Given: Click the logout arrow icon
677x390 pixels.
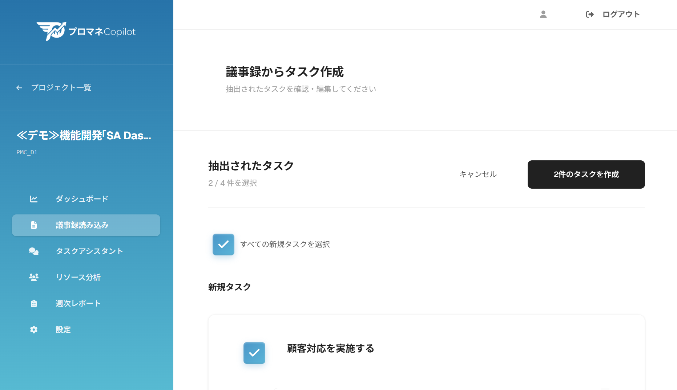Looking at the screenshot, I should (590, 14).
